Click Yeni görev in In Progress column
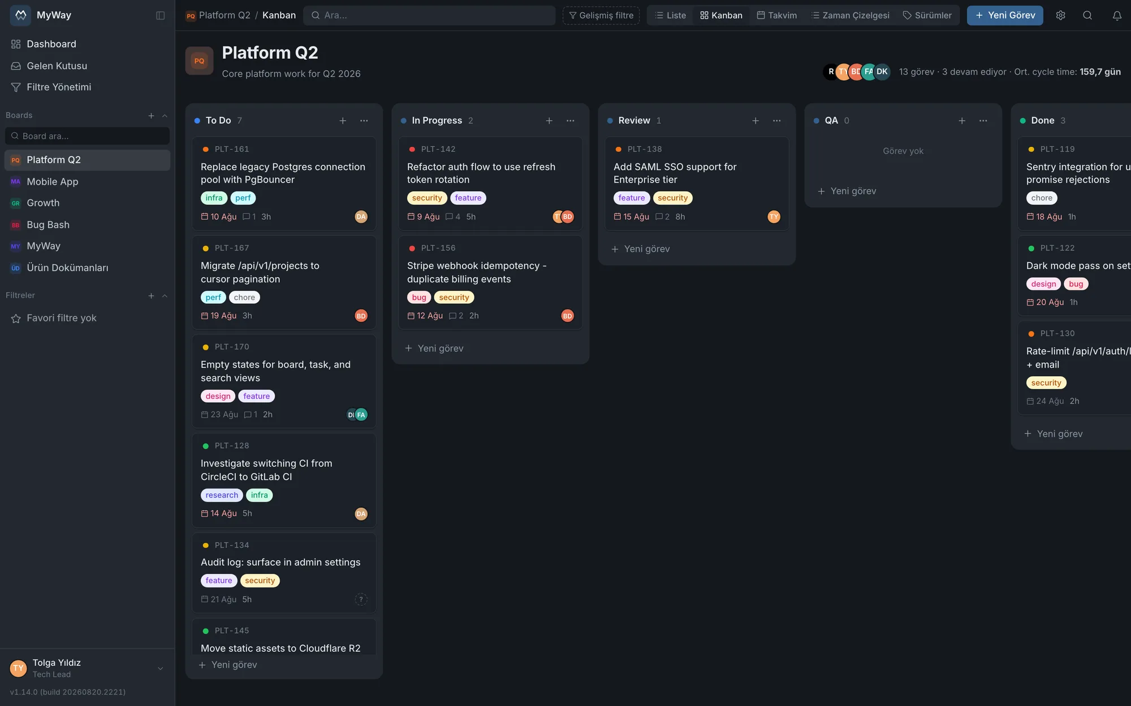This screenshot has height=706, width=1131. [434, 348]
